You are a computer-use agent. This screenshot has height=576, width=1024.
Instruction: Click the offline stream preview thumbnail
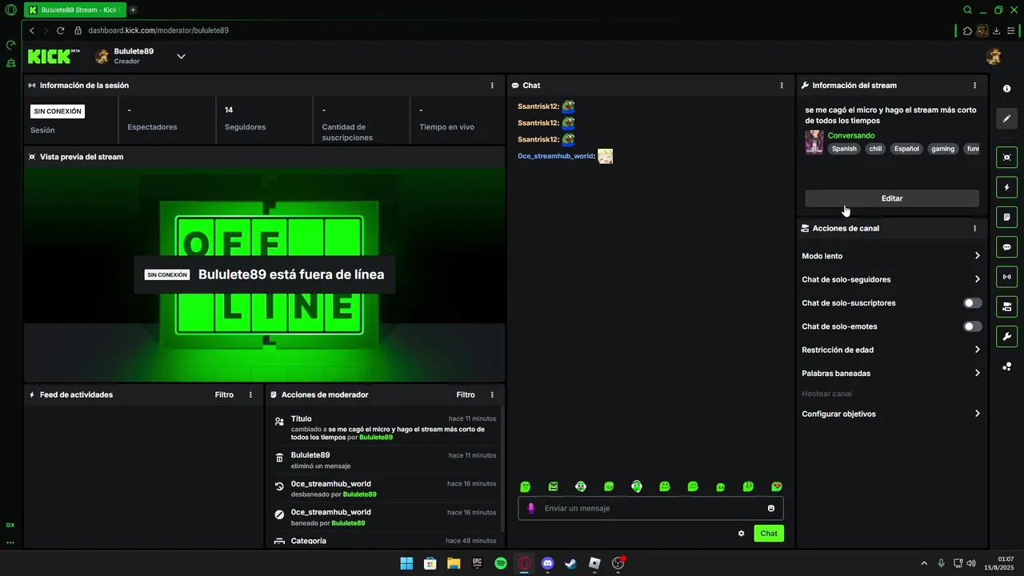[264, 274]
